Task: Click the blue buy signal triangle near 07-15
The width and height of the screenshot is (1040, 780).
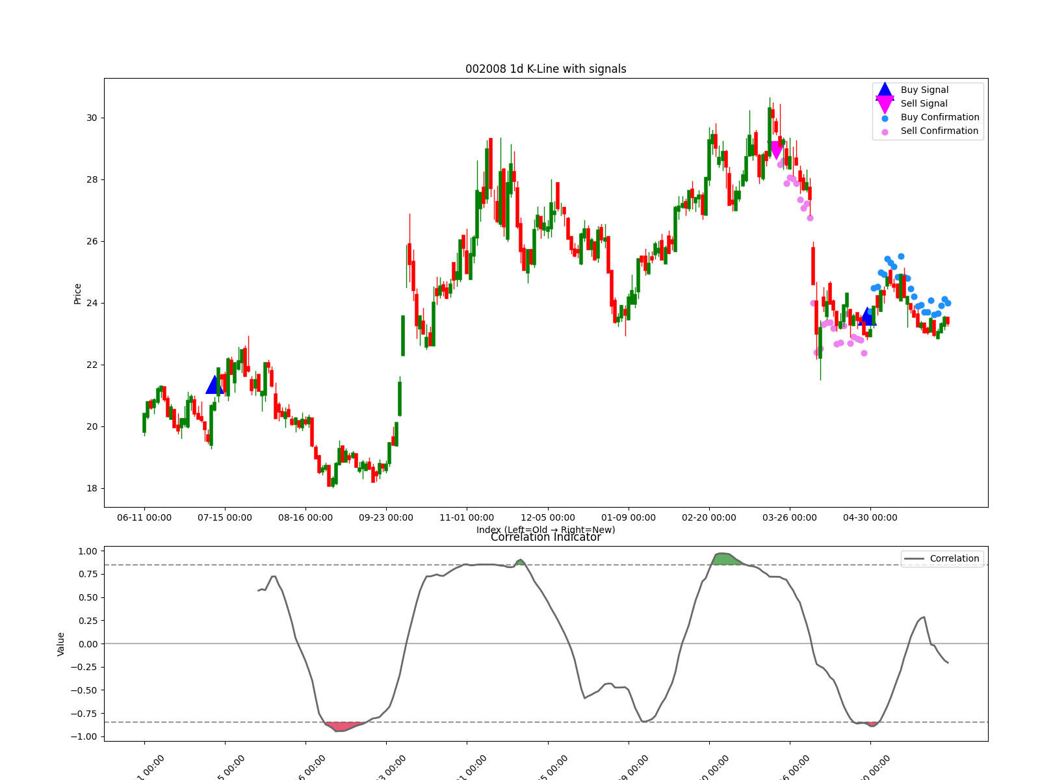Action: [x=214, y=385]
